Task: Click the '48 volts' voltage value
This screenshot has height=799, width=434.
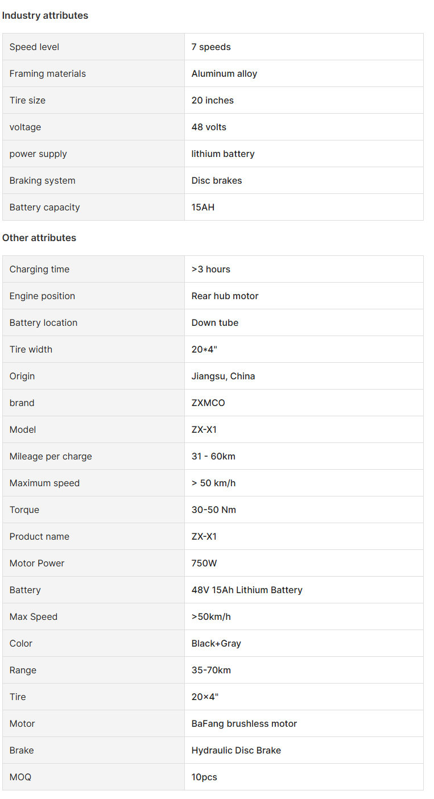Action: (x=209, y=127)
